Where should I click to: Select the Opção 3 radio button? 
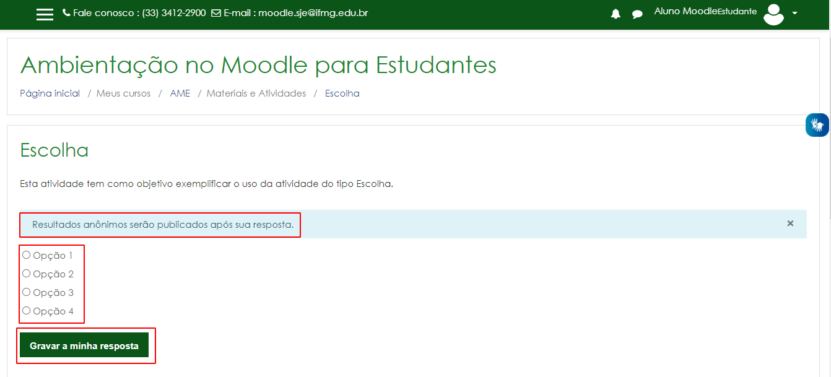point(26,292)
